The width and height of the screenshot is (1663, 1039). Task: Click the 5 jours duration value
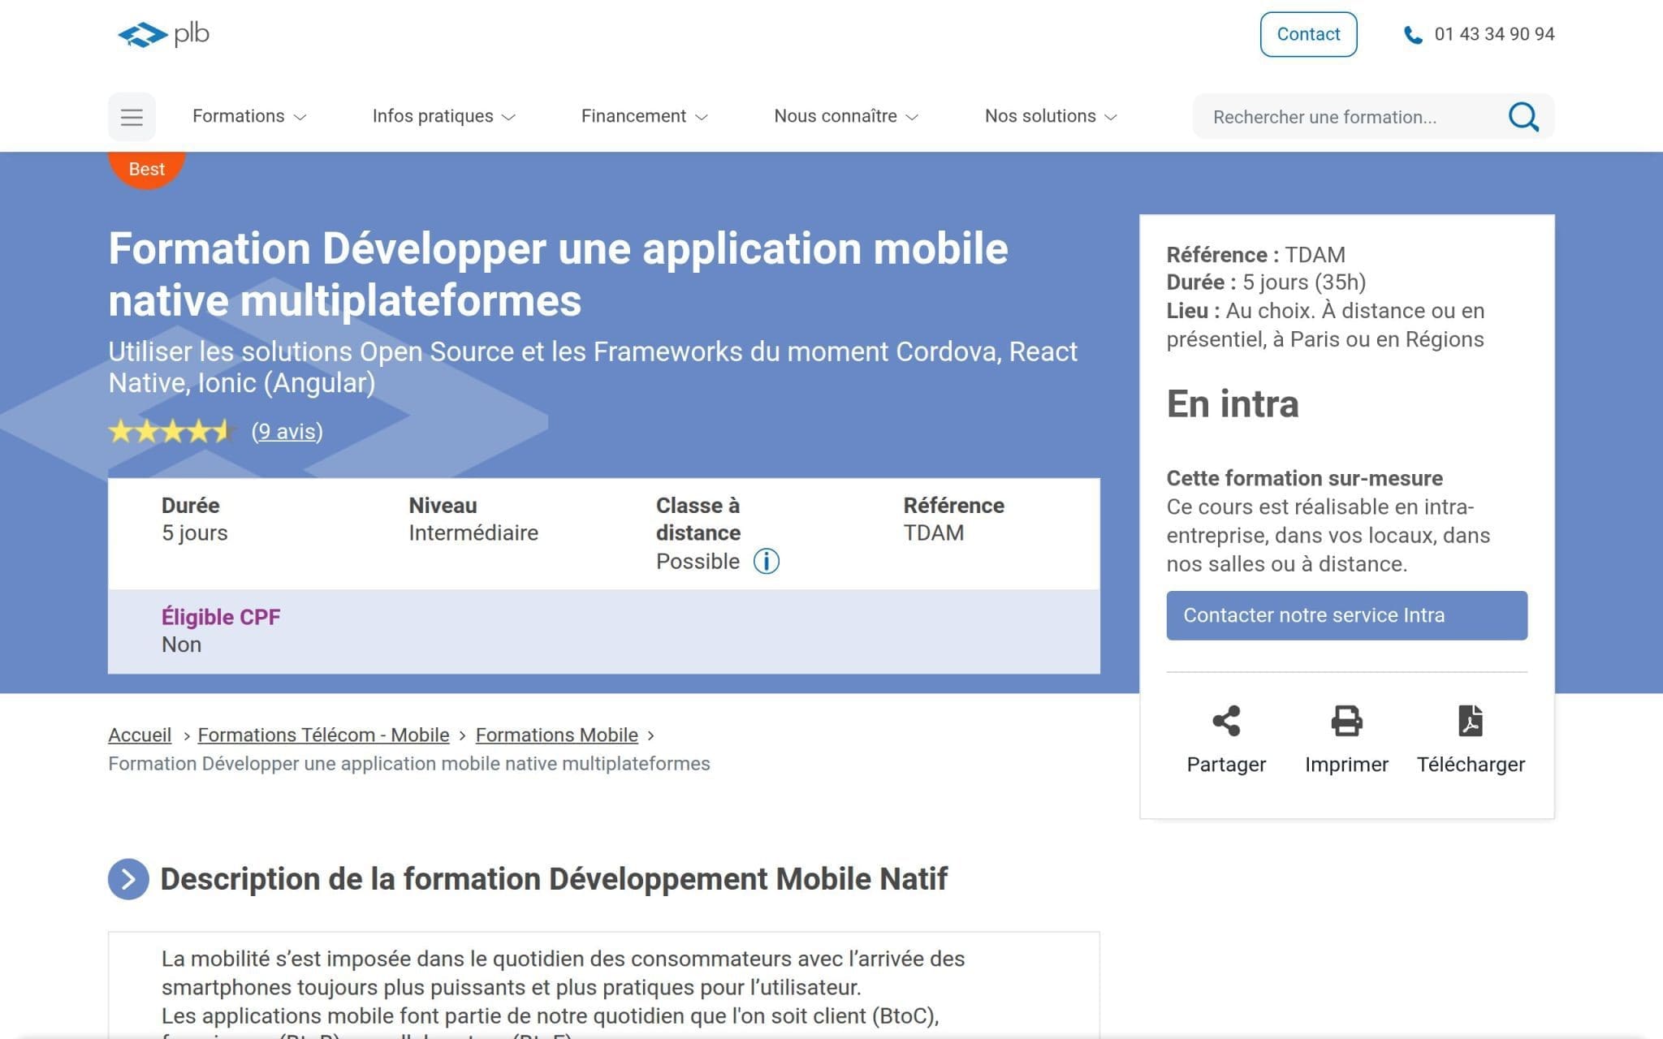click(195, 533)
